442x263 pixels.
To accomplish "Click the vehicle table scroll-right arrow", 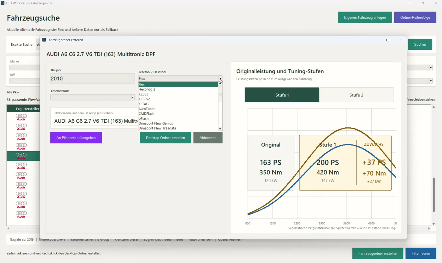I will [429, 229].
